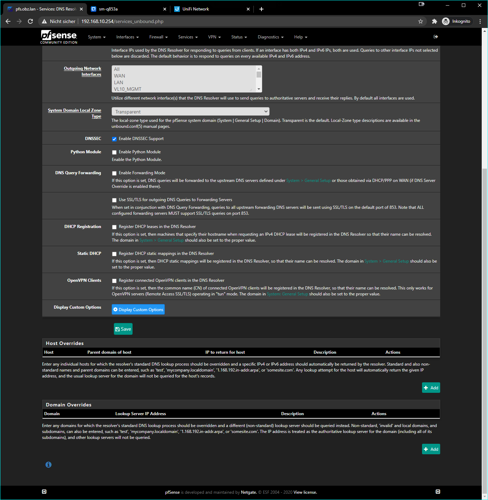Select the pfs.obz.lan DNS Resolver tab
The height and width of the screenshot is (500, 488).
[45, 9]
